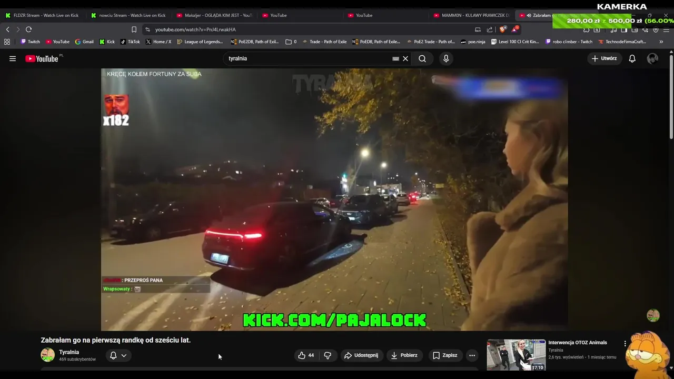
Task: Open the Twitch bookmark
Action: click(x=30, y=42)
